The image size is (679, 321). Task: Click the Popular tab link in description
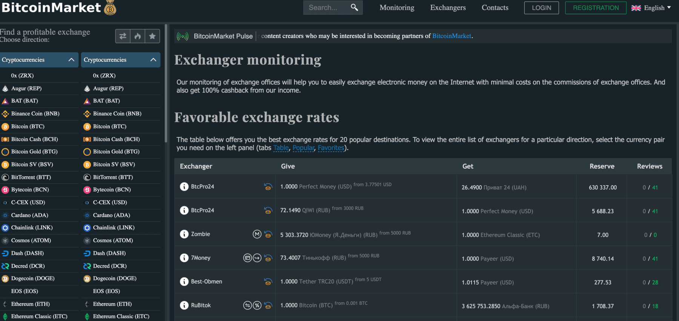(303, 148)
